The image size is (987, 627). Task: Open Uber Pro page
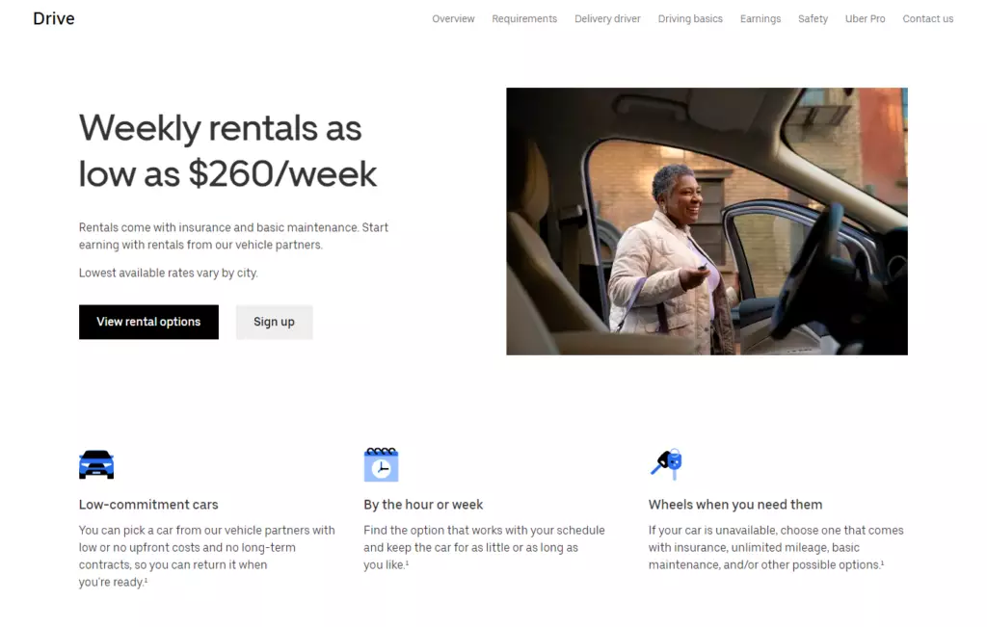[x=865, y=19]
